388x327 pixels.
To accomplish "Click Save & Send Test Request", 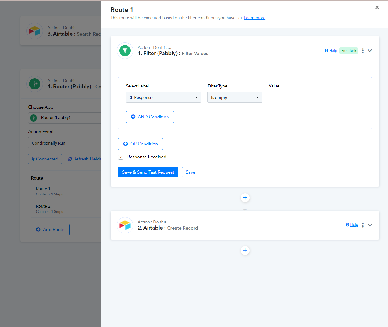I will pos(148,172).
